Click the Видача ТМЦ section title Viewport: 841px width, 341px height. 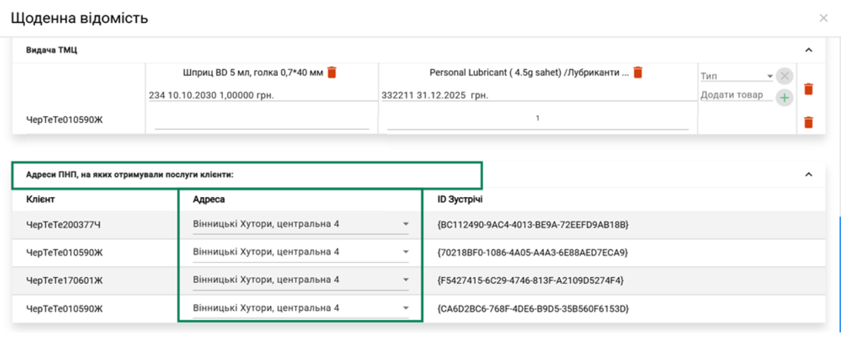coord(51,50)
